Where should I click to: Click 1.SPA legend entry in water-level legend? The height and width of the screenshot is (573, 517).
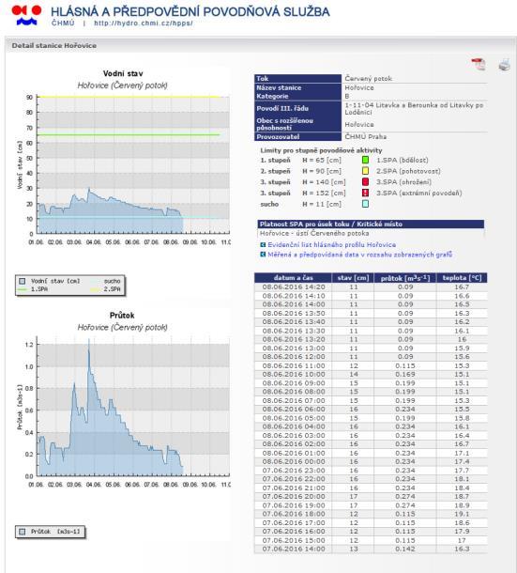(x=33, y=289)
